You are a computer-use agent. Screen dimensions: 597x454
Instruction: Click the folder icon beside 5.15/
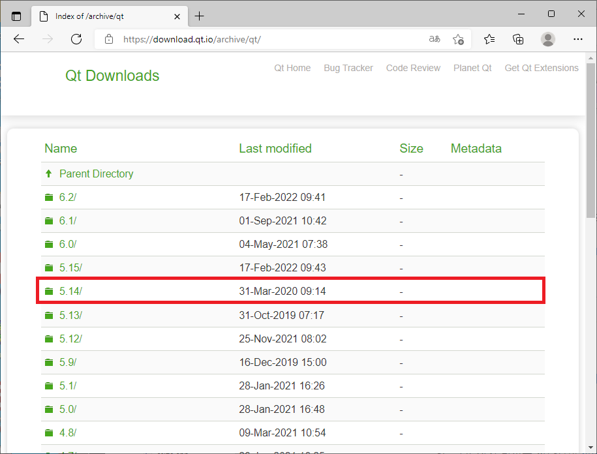49,268
